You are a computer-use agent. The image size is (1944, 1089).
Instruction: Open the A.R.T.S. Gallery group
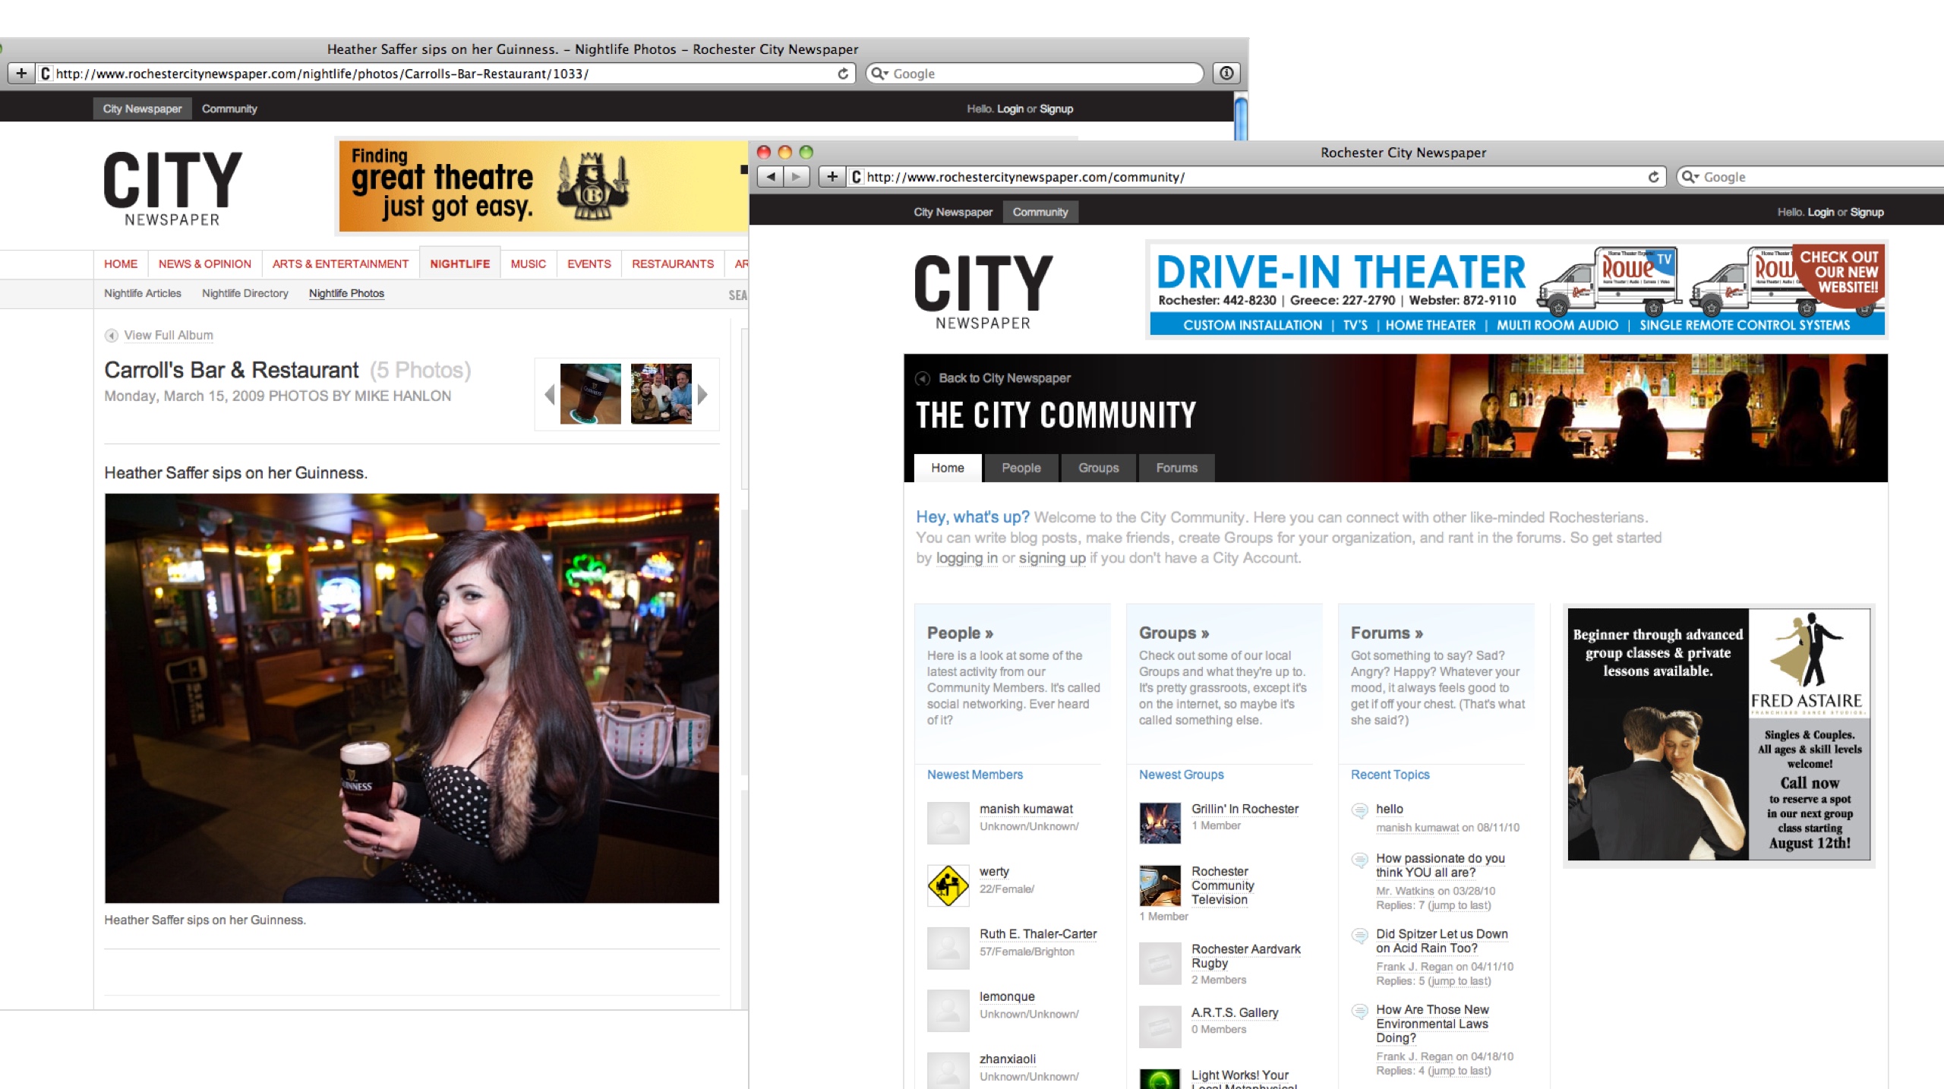point(1235,1012)
